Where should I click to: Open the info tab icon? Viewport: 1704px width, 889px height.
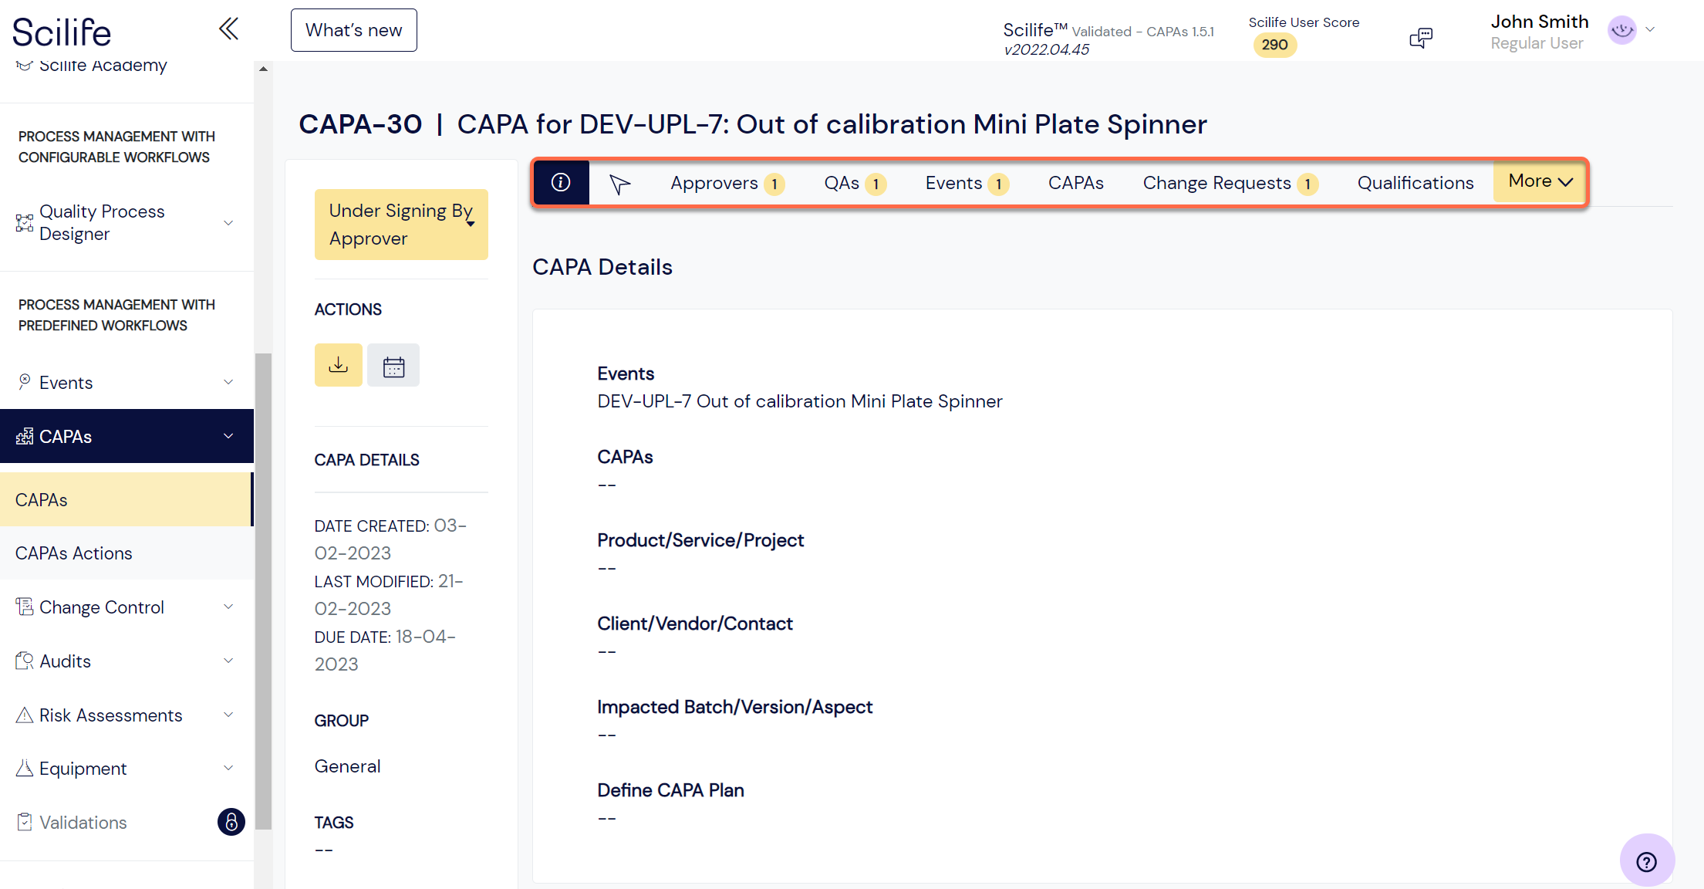[x=561, y=182]
